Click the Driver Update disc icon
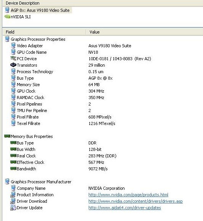203x221 pixels. pyautogui.click(x=13, y=208)
